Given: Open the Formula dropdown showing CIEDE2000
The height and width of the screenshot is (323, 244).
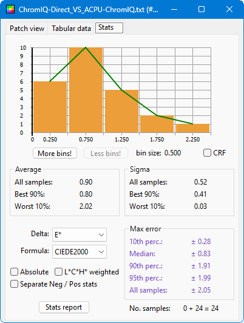Looking at the screenshot, I should point(80,251).
